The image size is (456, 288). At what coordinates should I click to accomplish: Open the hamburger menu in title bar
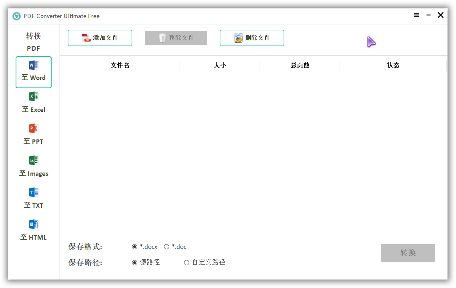coord(416,15)
